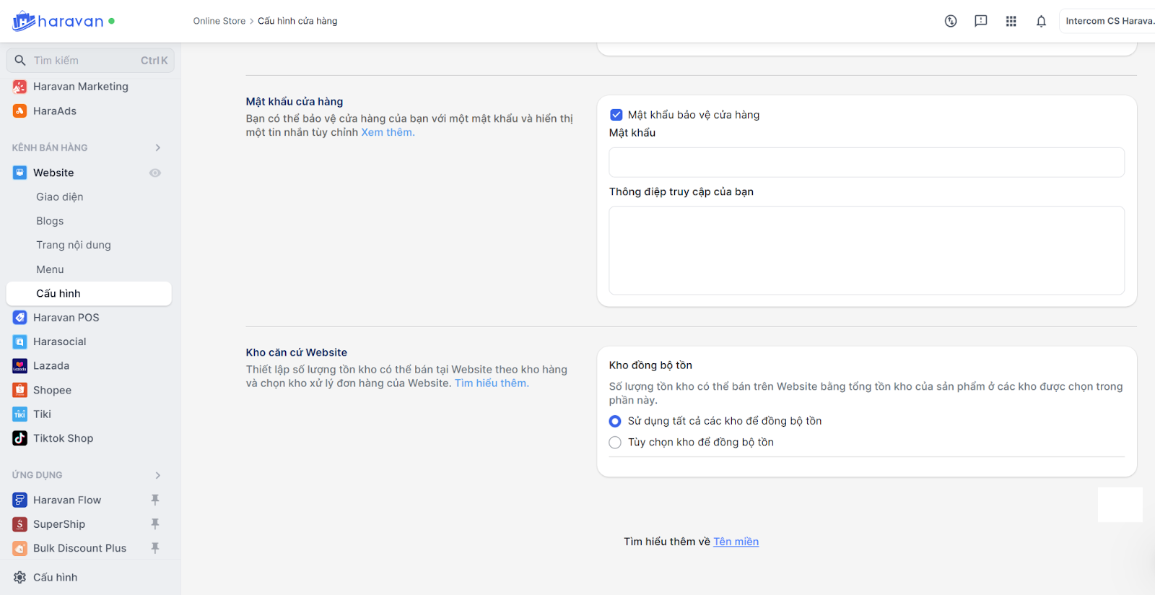The image size is (1155, 595).
Task: Click the Tên miền link
Action: (x=736, y=542)
